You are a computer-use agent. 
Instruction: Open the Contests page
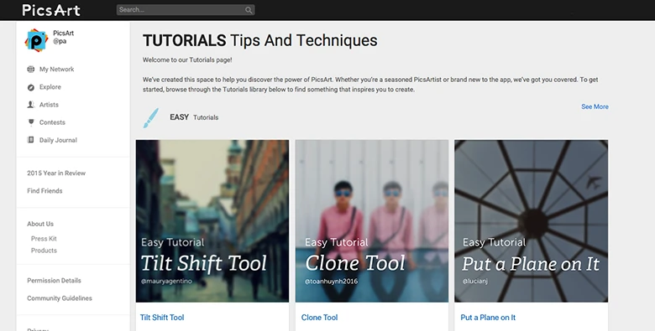click(52, 122)
